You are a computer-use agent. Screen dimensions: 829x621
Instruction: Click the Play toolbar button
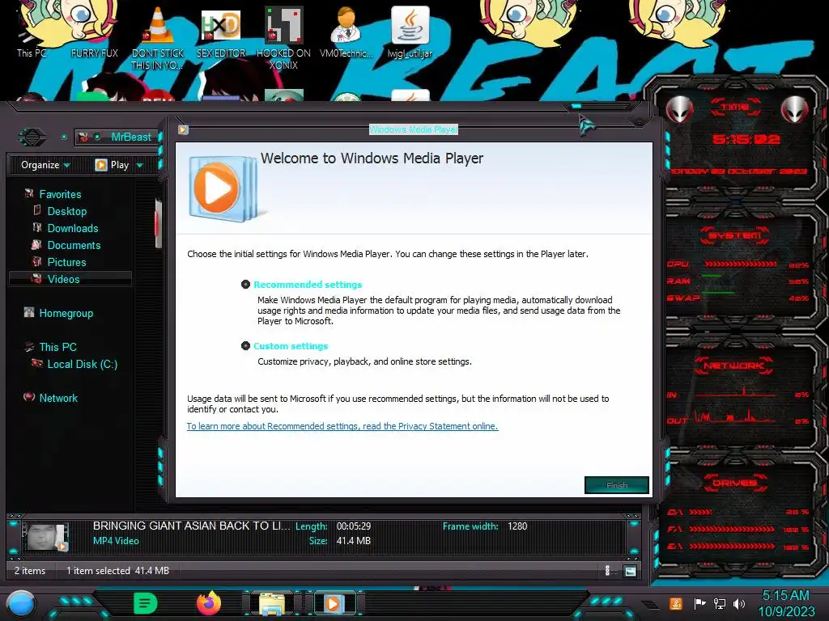coord(112,165)
